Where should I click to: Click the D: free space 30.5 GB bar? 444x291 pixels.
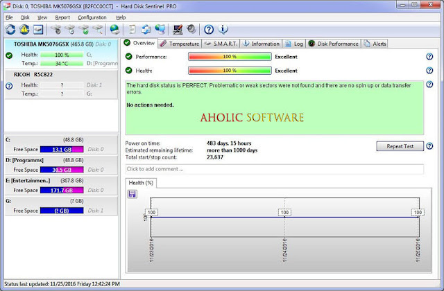[62, 170]
